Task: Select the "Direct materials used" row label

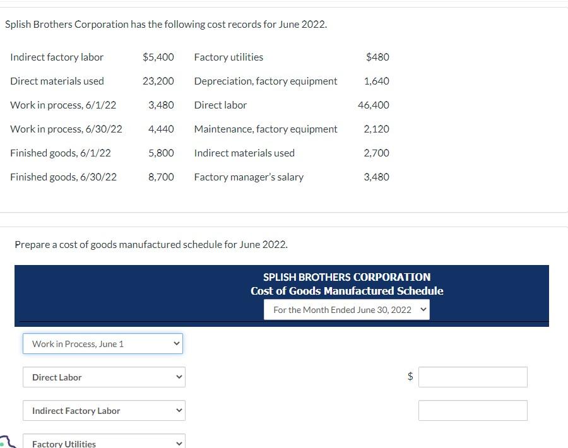Action: click(x=57, y=81)
